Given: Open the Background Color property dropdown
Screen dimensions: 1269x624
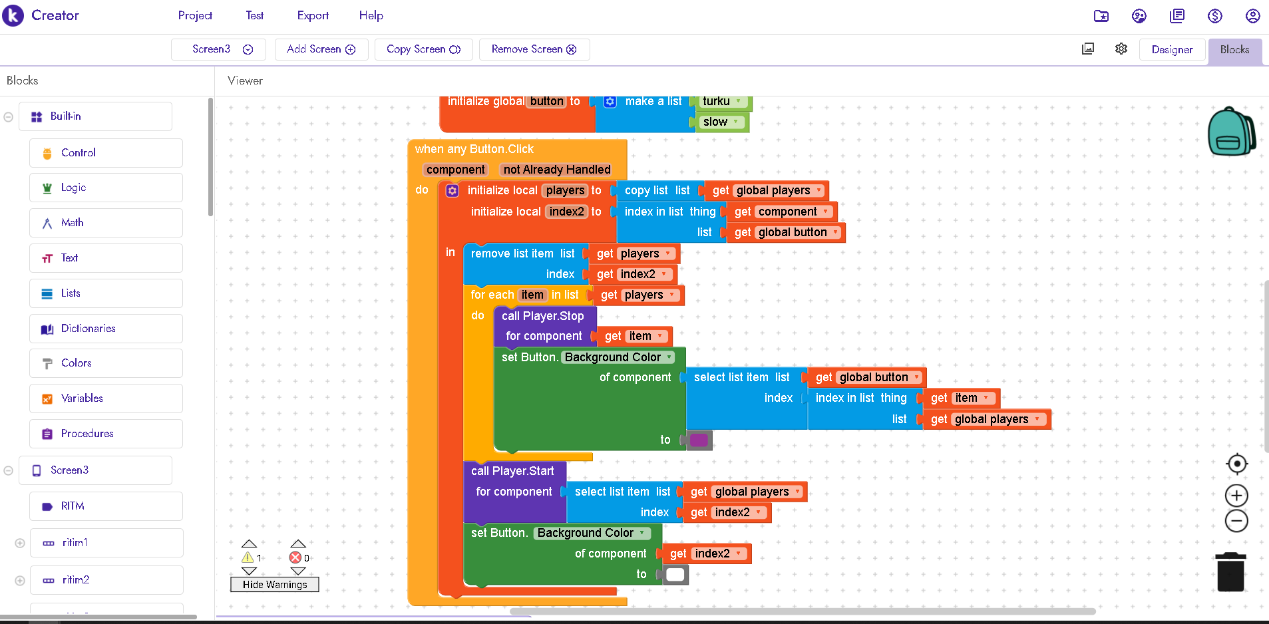Looking at the screenshot, I should pyautogui.click(x=669, y=357).
